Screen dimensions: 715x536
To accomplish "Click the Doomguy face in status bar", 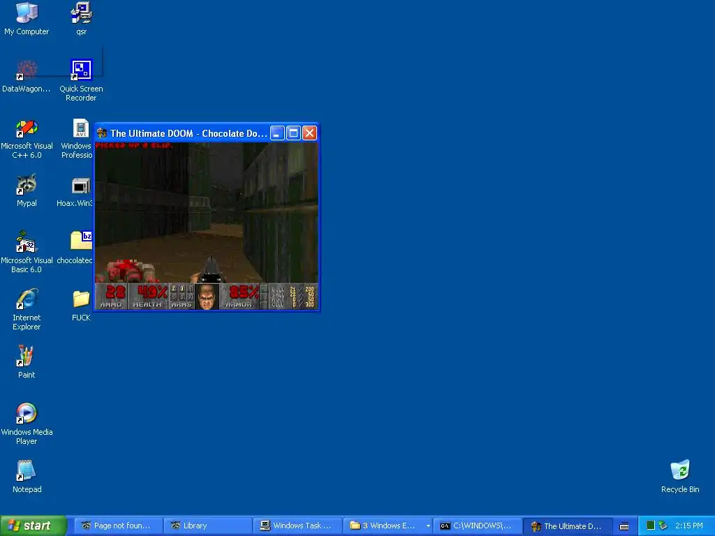I will pos(207,297).
